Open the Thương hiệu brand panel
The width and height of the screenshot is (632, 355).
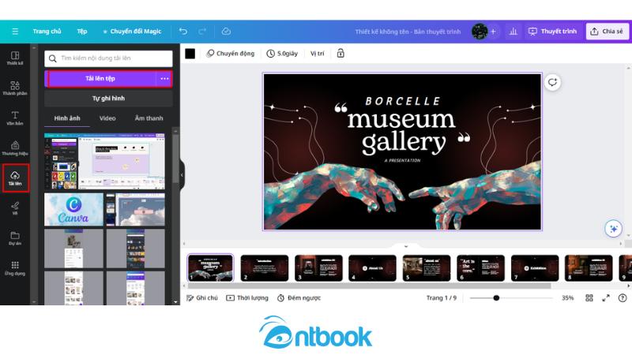tap(15, 148)
